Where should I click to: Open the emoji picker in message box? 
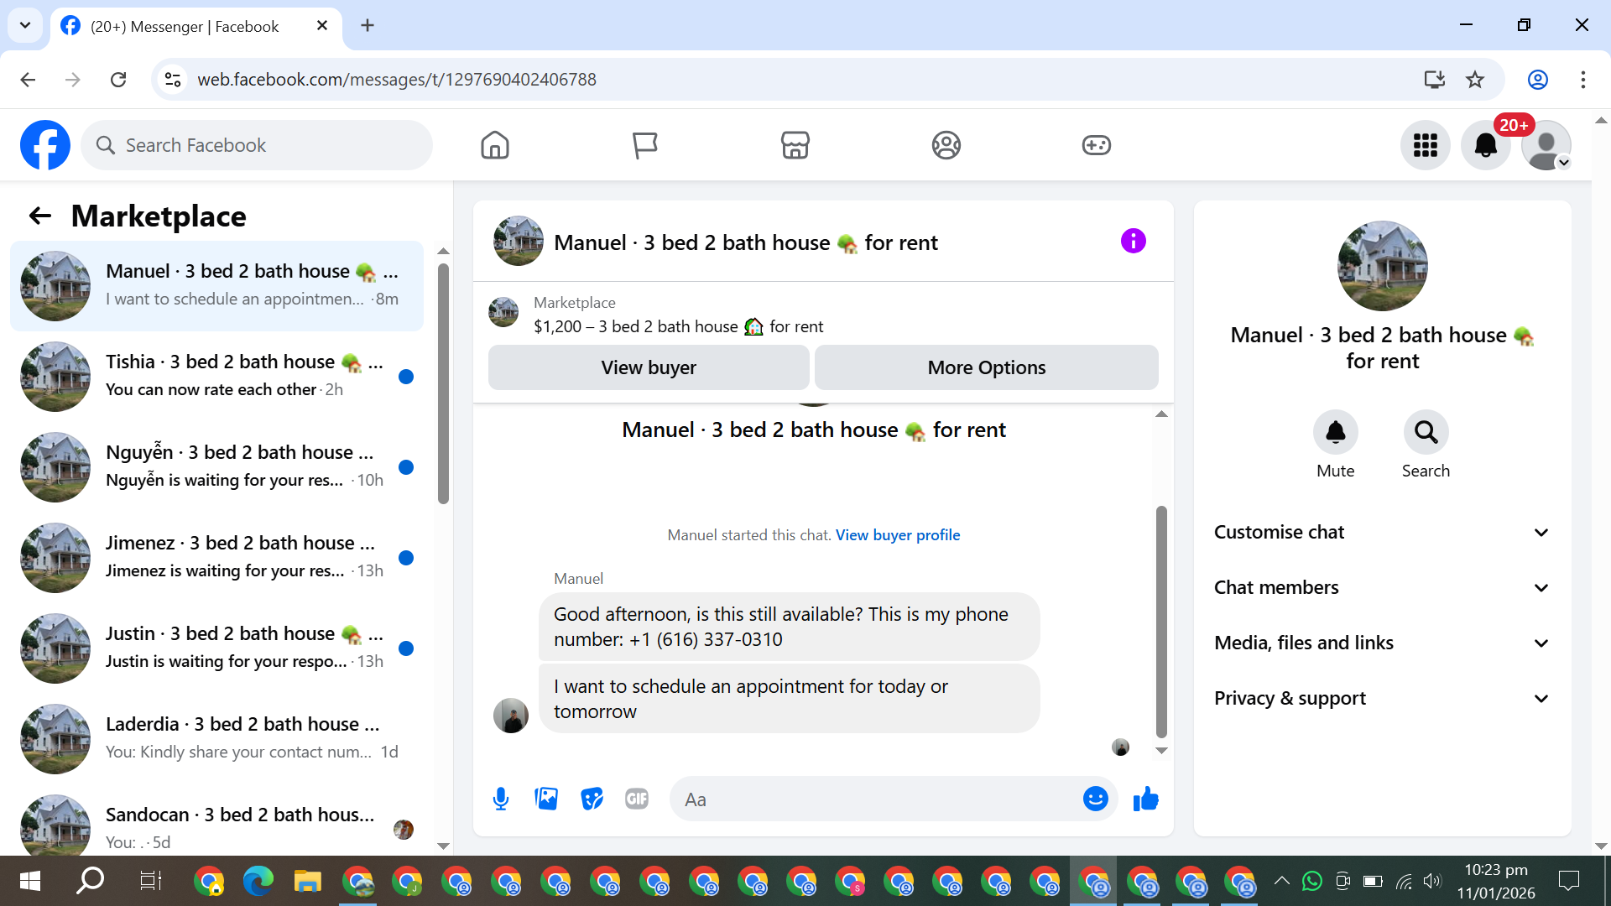click(1095, 799)
